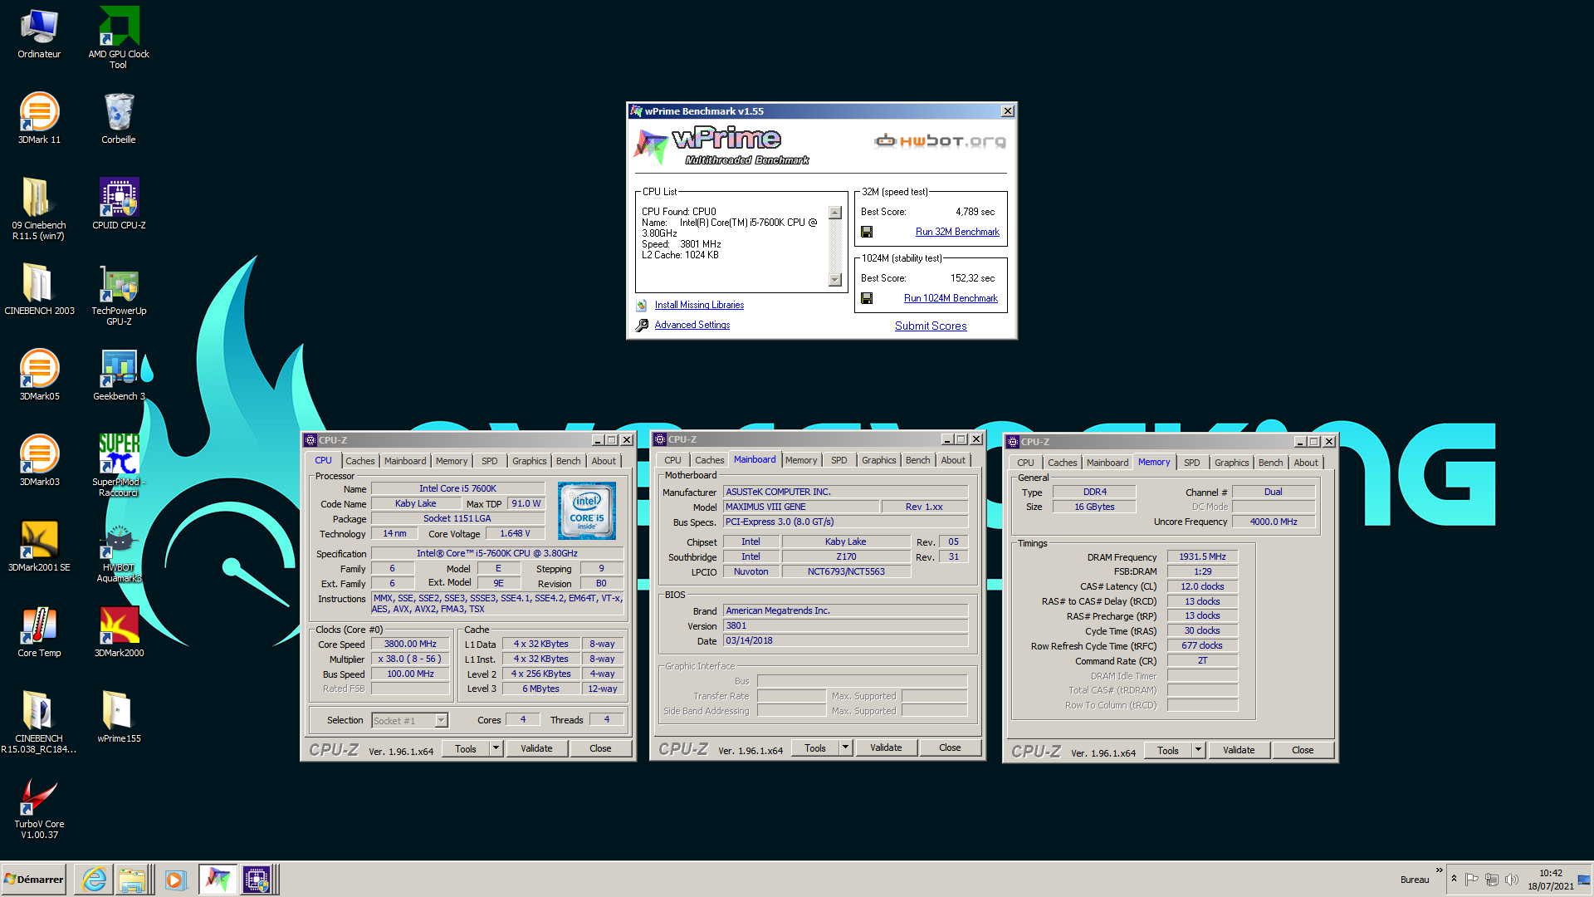Open Socket #1 selection dropdown

(x=441, y=721)
